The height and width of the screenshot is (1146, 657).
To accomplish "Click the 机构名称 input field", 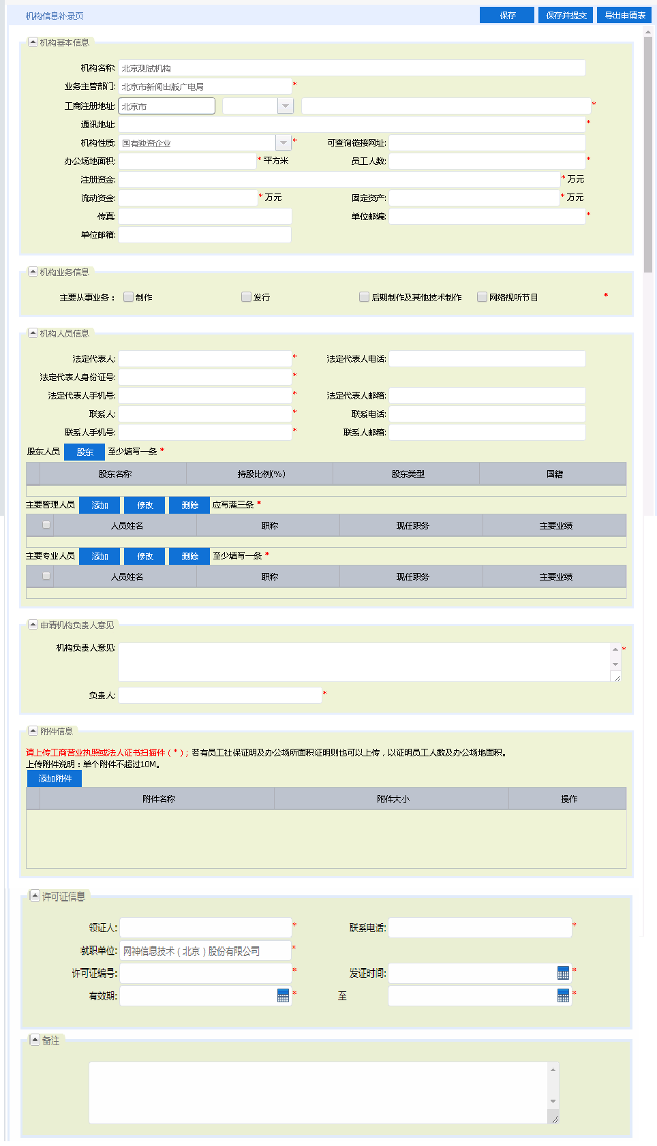I will (352, 68).
